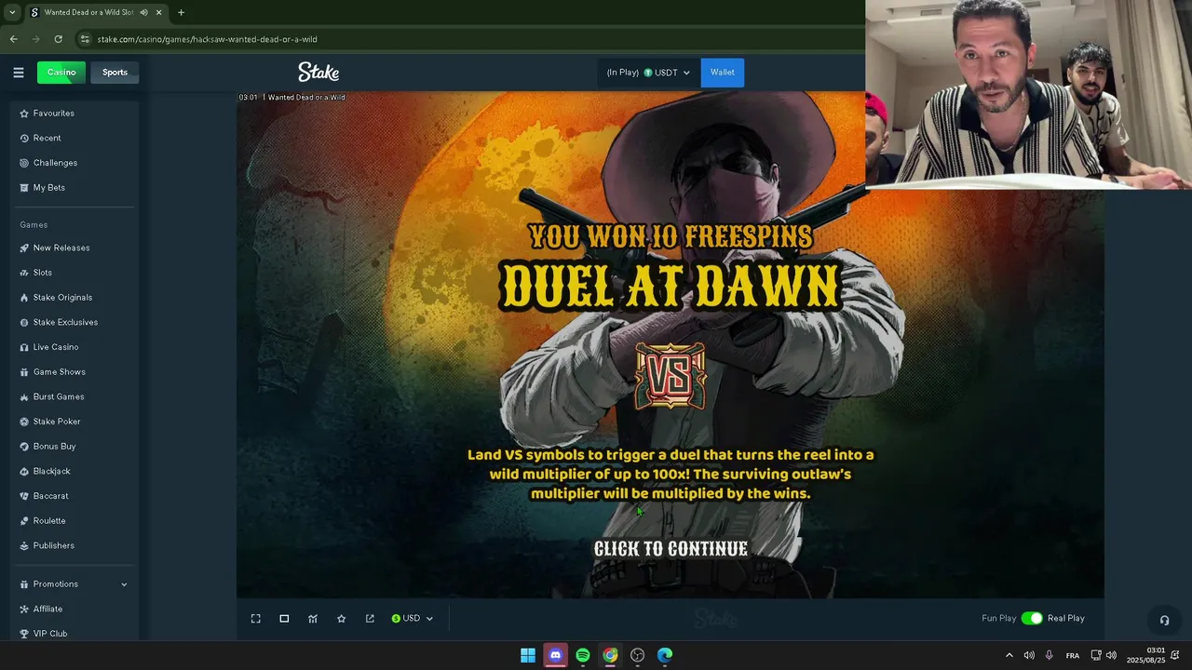1192x670 pixels.
Task: Switch to the Sports tab
Action: click(x=115, y=73)
